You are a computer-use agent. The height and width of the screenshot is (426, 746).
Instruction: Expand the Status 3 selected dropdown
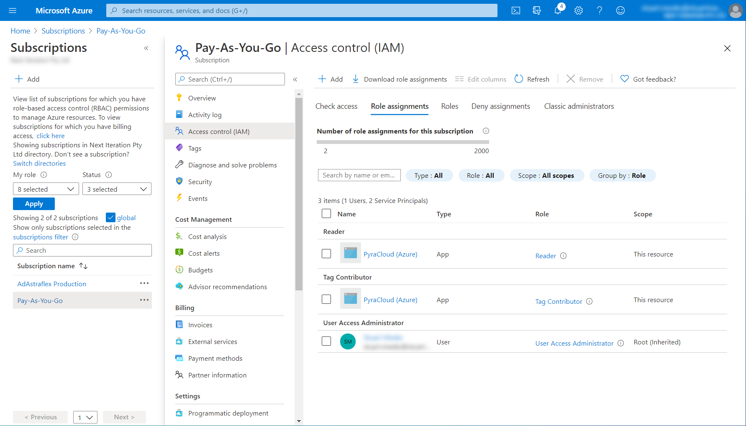(117, 189)
